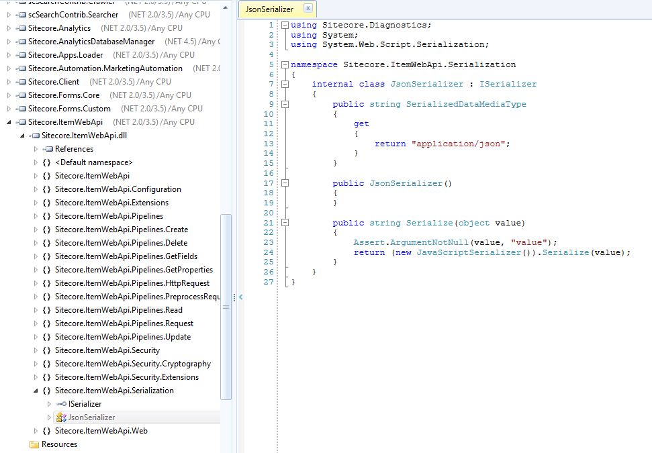
Task: Close the JsonSerializer tab
Action: pos(308,8)
